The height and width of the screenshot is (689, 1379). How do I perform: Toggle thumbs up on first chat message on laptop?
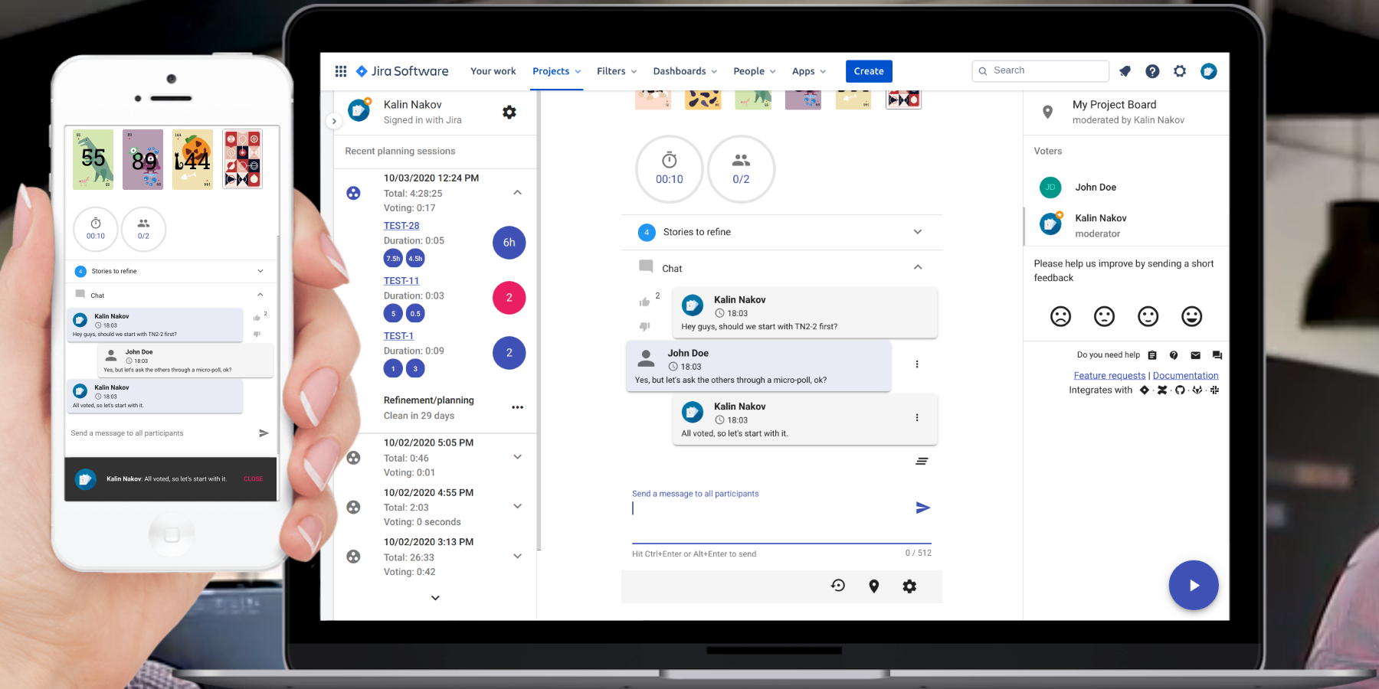point(644,302)
